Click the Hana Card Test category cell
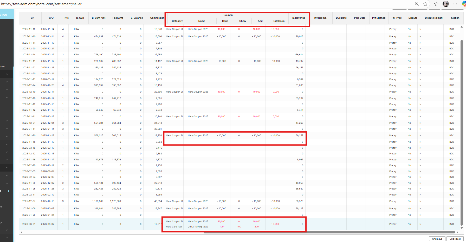Viewport: 466px width, 242px height. point(174,227)
